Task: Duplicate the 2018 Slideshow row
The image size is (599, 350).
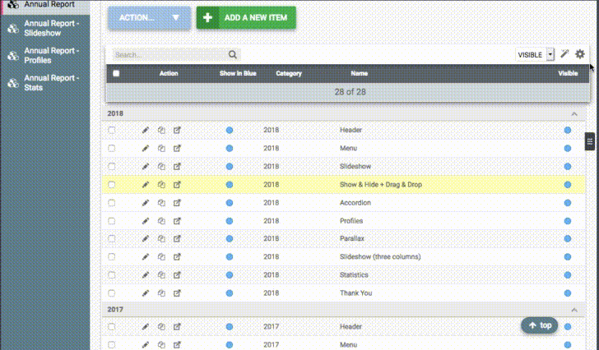Action: [161, 167]
